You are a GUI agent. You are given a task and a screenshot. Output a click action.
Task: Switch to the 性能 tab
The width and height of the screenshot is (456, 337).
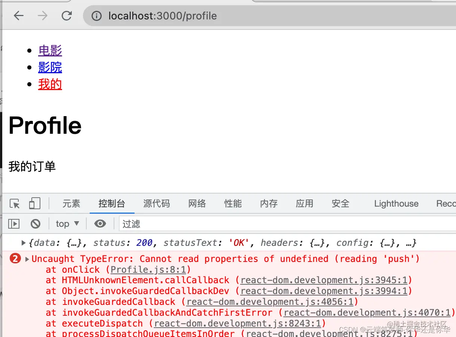(x=233, y=204)
